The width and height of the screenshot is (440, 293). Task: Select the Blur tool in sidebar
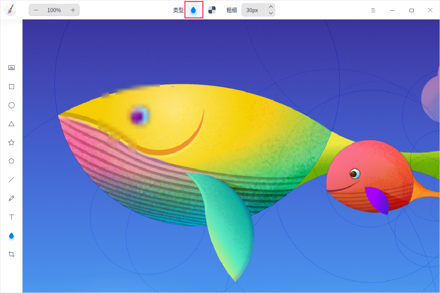click(x=11, y=236)
